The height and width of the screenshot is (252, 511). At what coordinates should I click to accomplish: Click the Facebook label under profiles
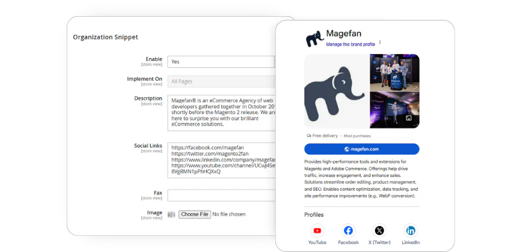click(x=348, y=242)
